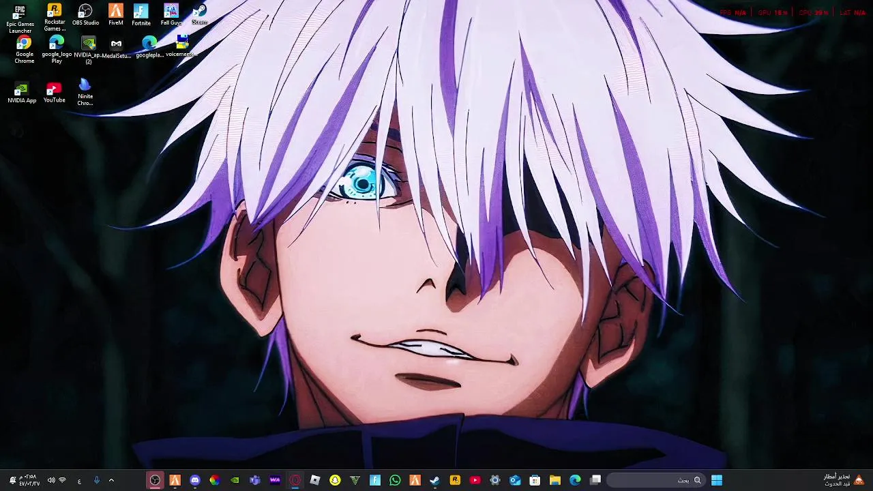Viewport: 873px width, 491px height.
Task: Open File Explorer from the taskbar
Action: pos(554,480)
